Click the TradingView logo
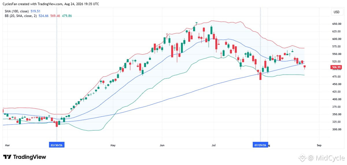The height and width of the screenshot is (165, 347). coord(25,157)
